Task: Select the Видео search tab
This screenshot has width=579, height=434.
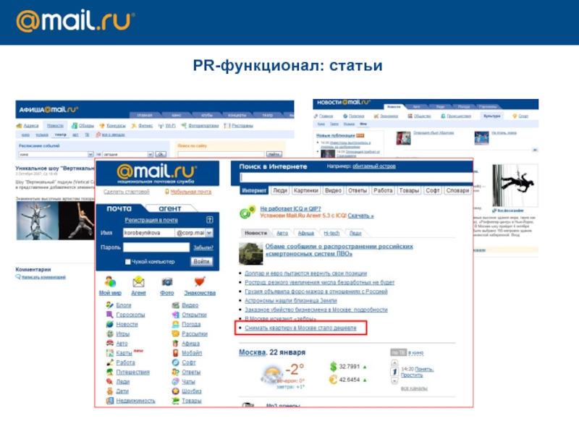Action: tap(333, 190)
